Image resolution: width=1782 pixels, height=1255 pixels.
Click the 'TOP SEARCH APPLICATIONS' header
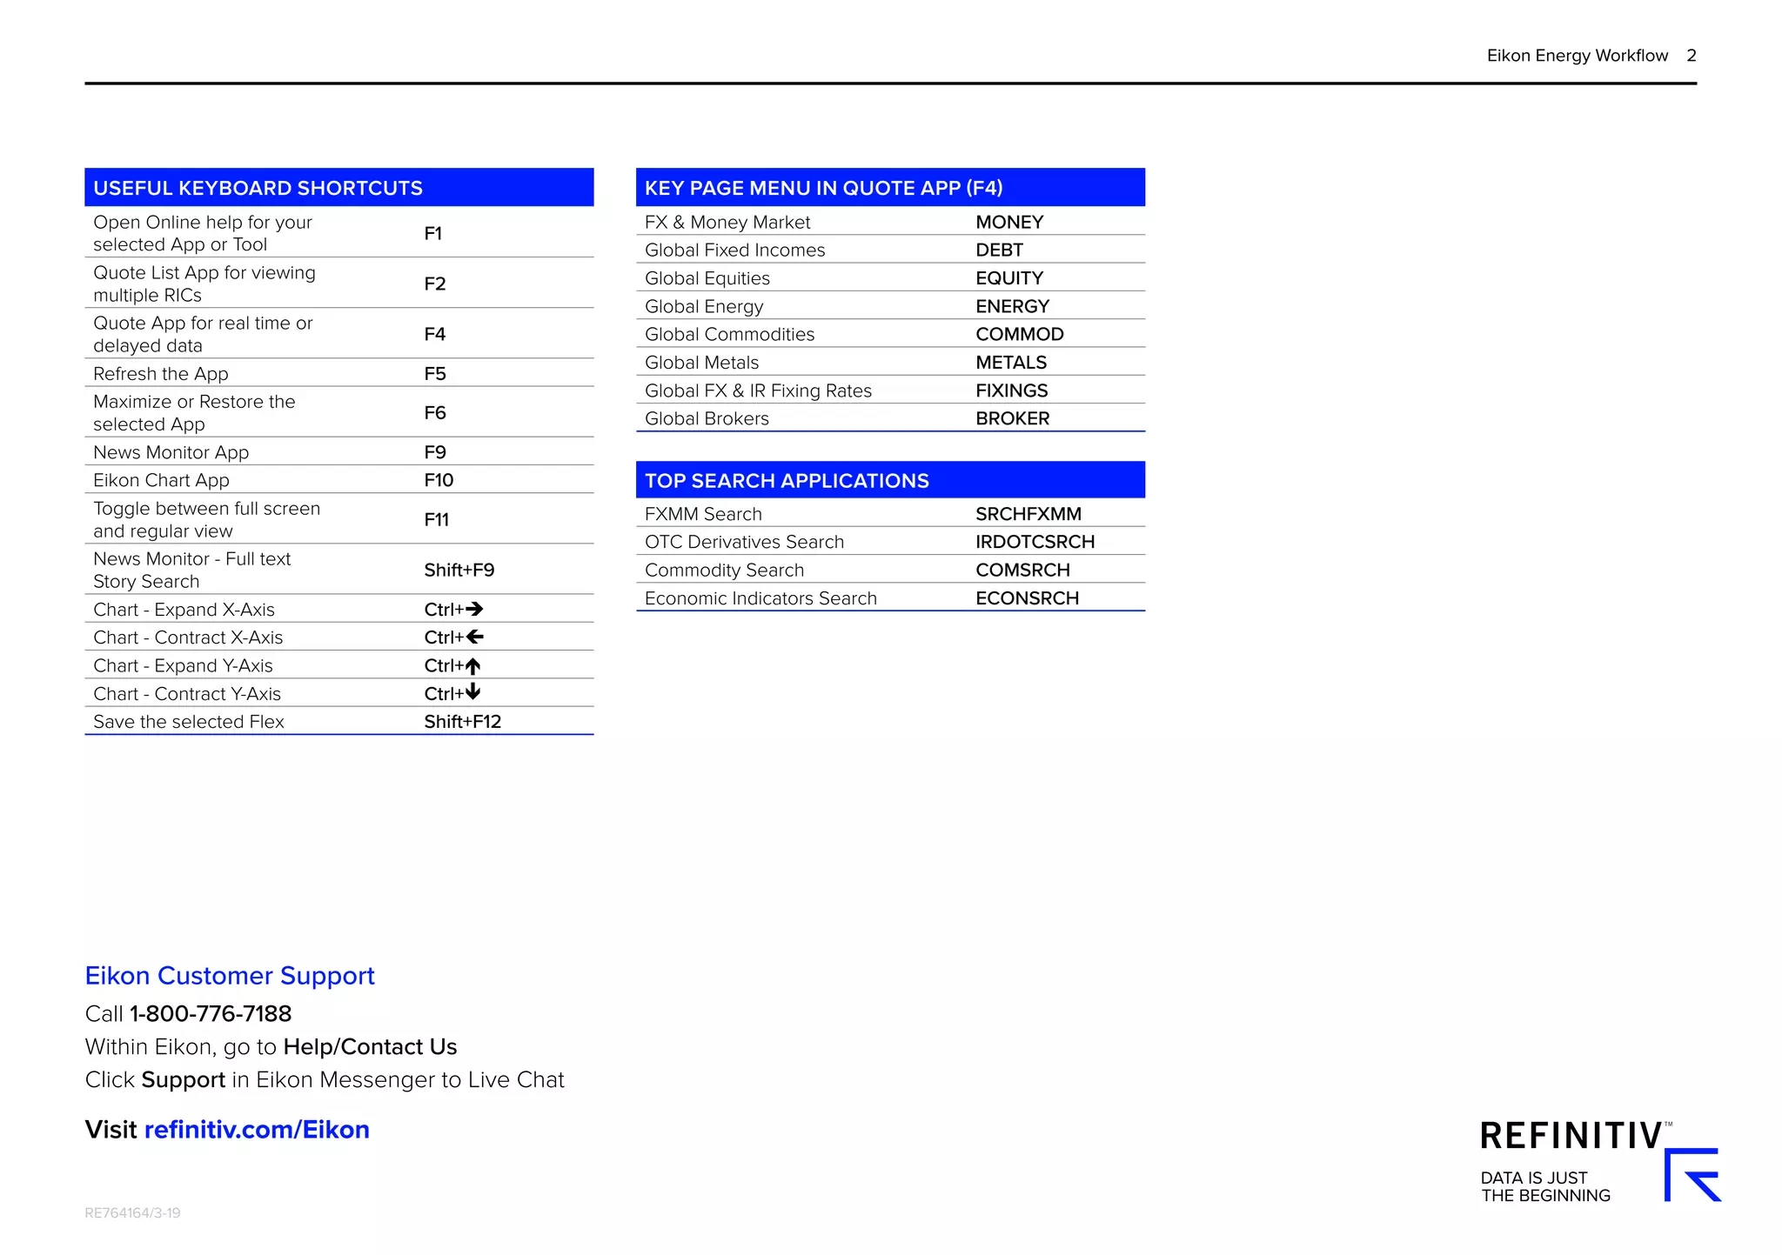[890, 480]
